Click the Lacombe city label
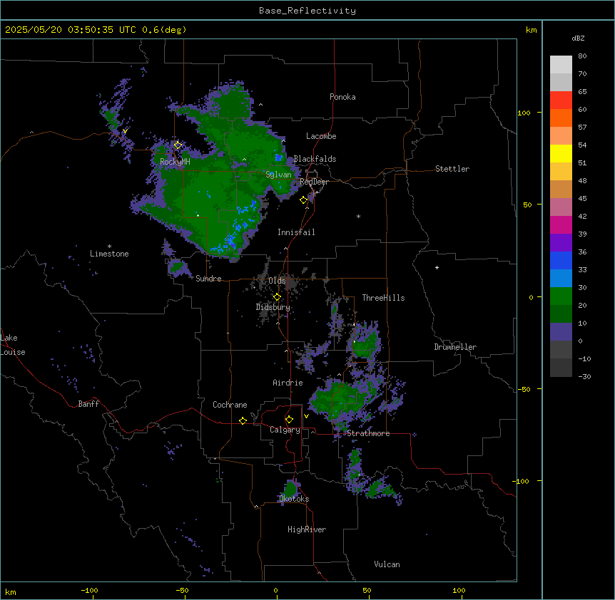This screenshot has width=615, height=600. point(321,136)
